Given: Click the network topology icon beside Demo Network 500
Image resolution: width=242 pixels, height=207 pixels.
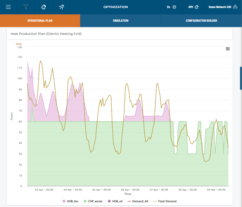Looking at the screenshot, I should point(235,7).
